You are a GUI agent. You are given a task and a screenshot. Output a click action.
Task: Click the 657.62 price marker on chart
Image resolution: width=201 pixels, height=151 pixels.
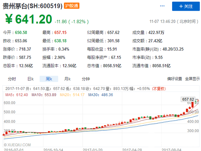tap(188, 99)
